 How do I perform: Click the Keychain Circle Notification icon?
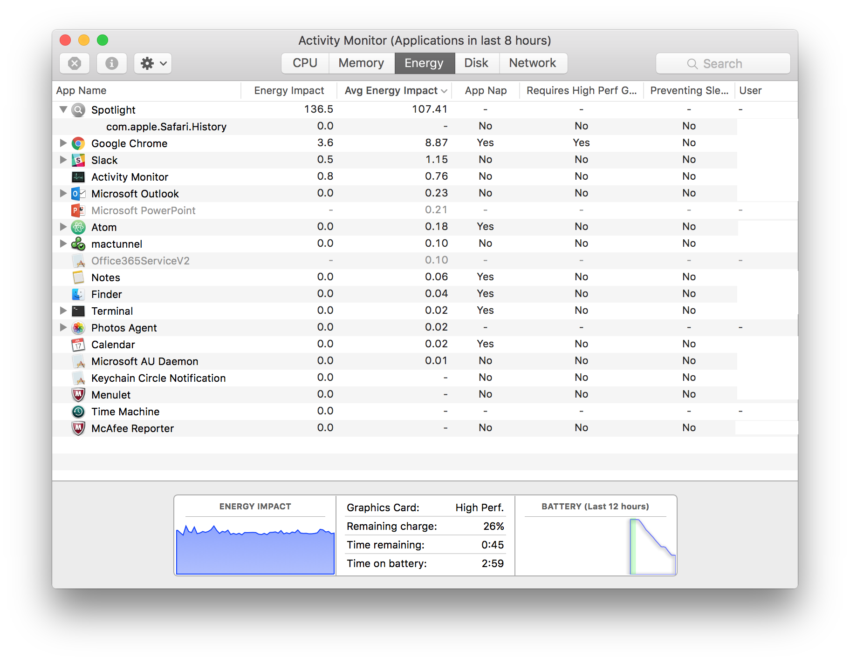(78, 378)
